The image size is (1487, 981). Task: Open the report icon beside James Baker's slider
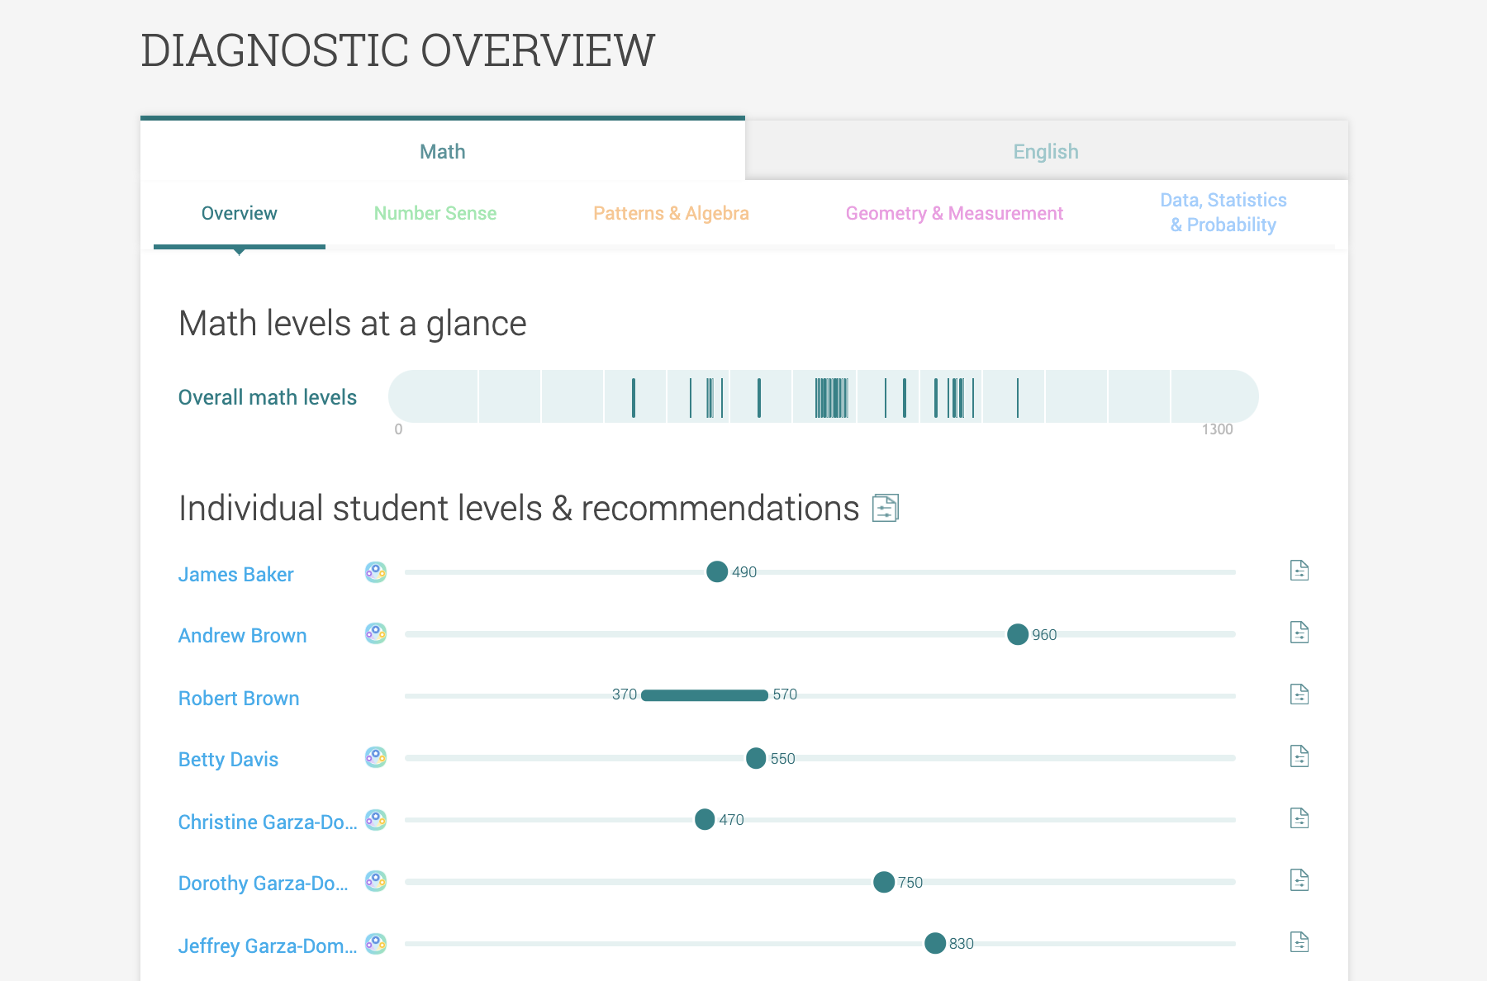1299,570
